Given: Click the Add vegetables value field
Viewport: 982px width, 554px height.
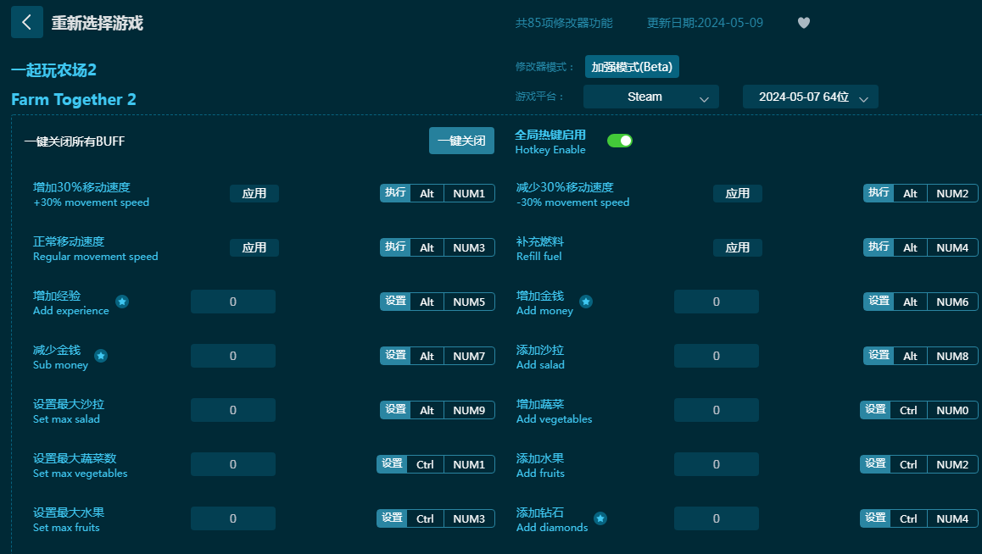Looking at the screenshot, I should point(717,410).
